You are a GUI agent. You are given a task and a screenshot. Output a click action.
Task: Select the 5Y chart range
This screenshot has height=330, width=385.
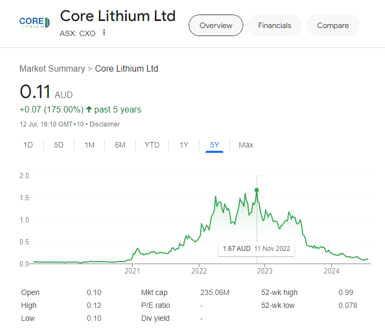click(215, 145)
